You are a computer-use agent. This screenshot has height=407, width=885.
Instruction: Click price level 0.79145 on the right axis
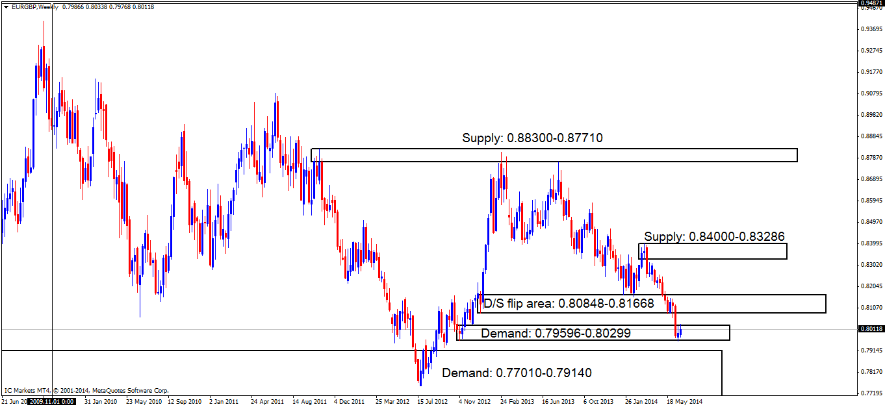pyautogui.click(x=870, y=351)
